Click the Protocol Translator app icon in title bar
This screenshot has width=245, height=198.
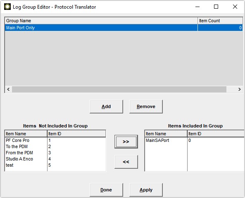pos(7,7)
